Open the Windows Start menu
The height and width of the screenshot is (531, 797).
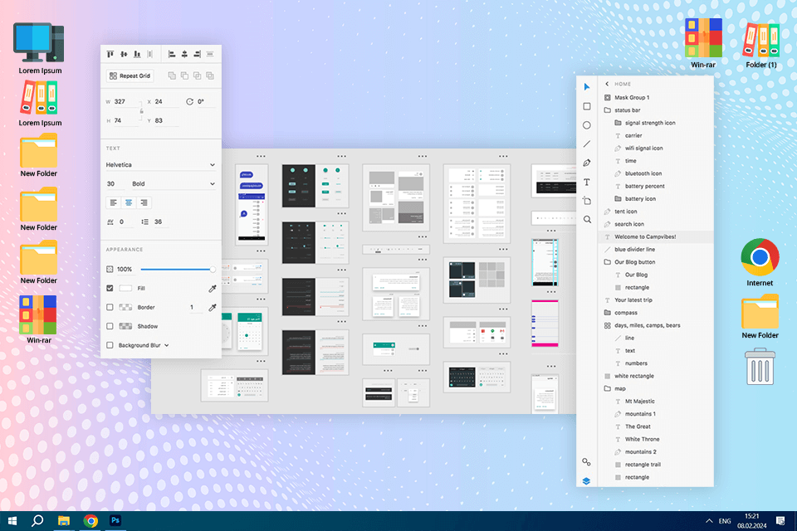coord(12,521)
